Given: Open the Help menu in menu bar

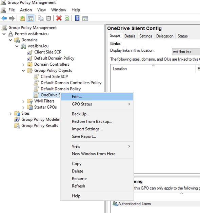Looking at the screenshot, I should tap(76, 10).
